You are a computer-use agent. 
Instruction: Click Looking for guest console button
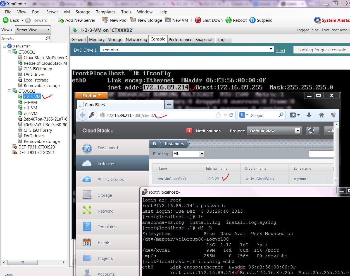tap(322, 50)
